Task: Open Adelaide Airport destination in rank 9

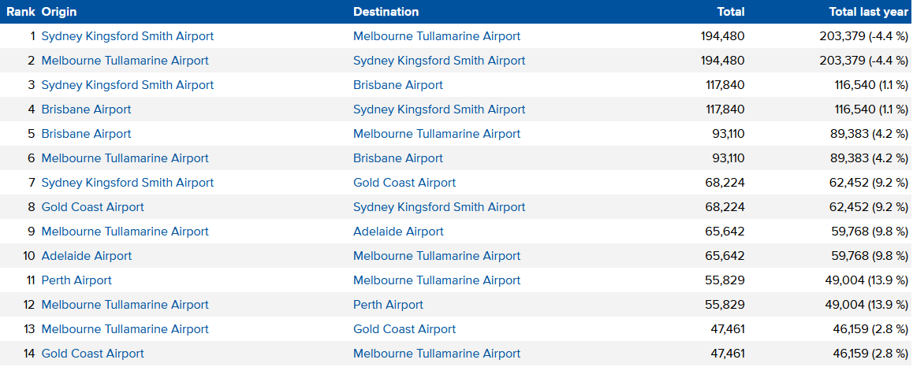Action: (398, 232)
